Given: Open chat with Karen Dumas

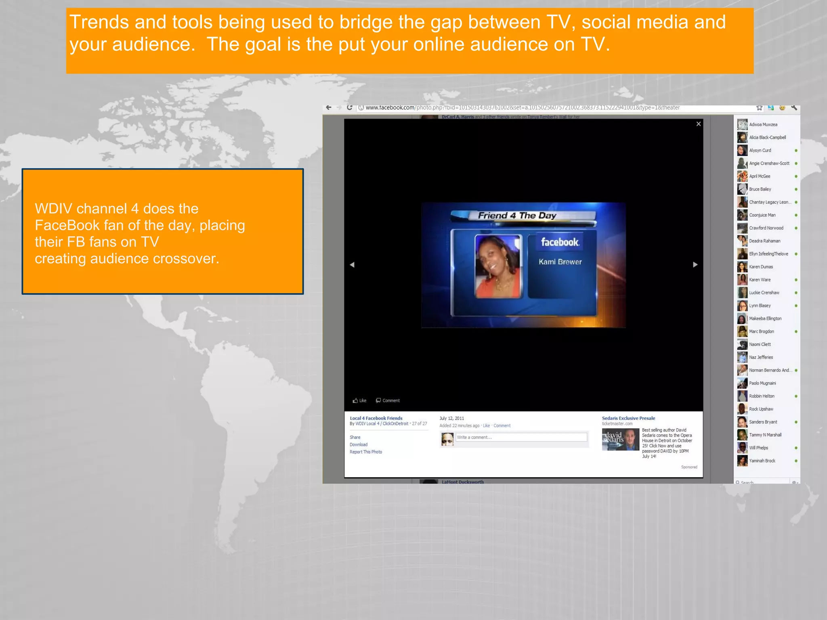Looking at the screenshot, I should click(x=766, y=267).
